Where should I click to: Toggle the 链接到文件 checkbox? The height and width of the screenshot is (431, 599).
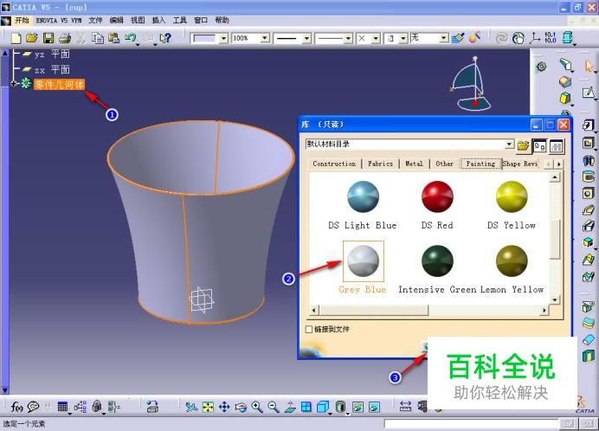coord(309,329)
